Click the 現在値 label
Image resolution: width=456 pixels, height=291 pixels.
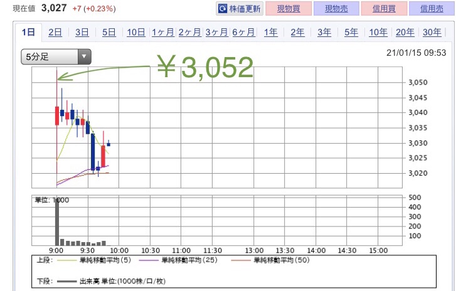[x=24, y=8]
